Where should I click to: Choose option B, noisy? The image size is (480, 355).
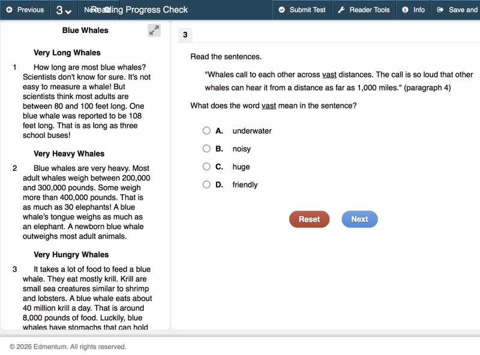[x=206, y=149]
